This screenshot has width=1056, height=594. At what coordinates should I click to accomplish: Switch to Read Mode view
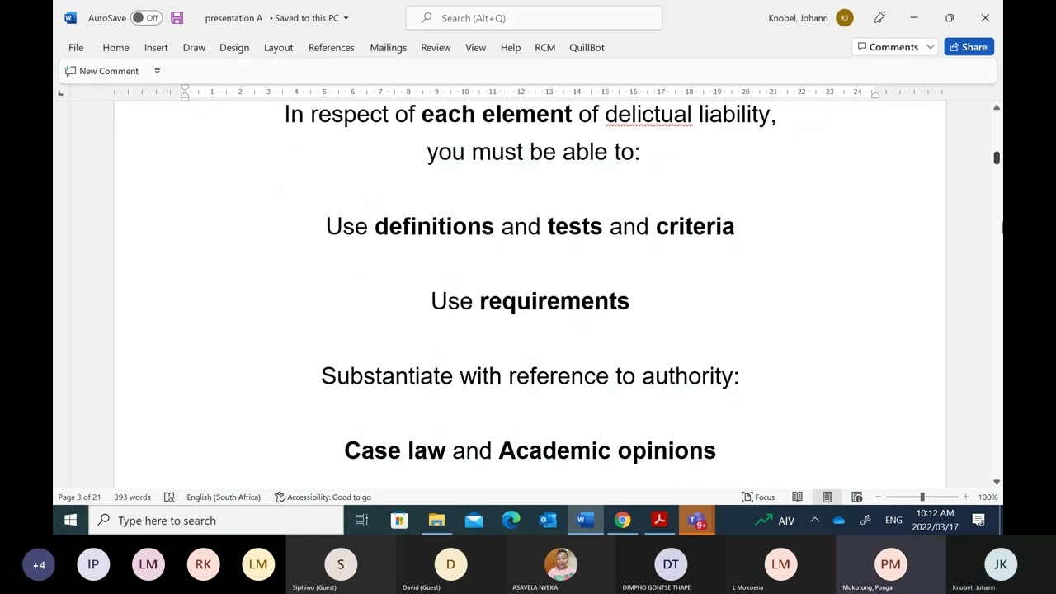coord(797,497)
